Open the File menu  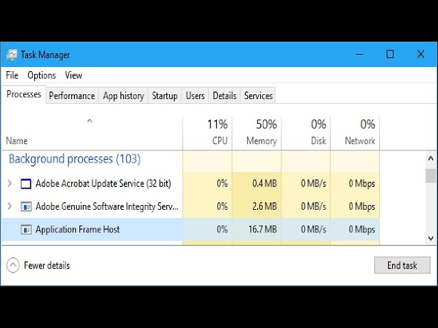12,75
